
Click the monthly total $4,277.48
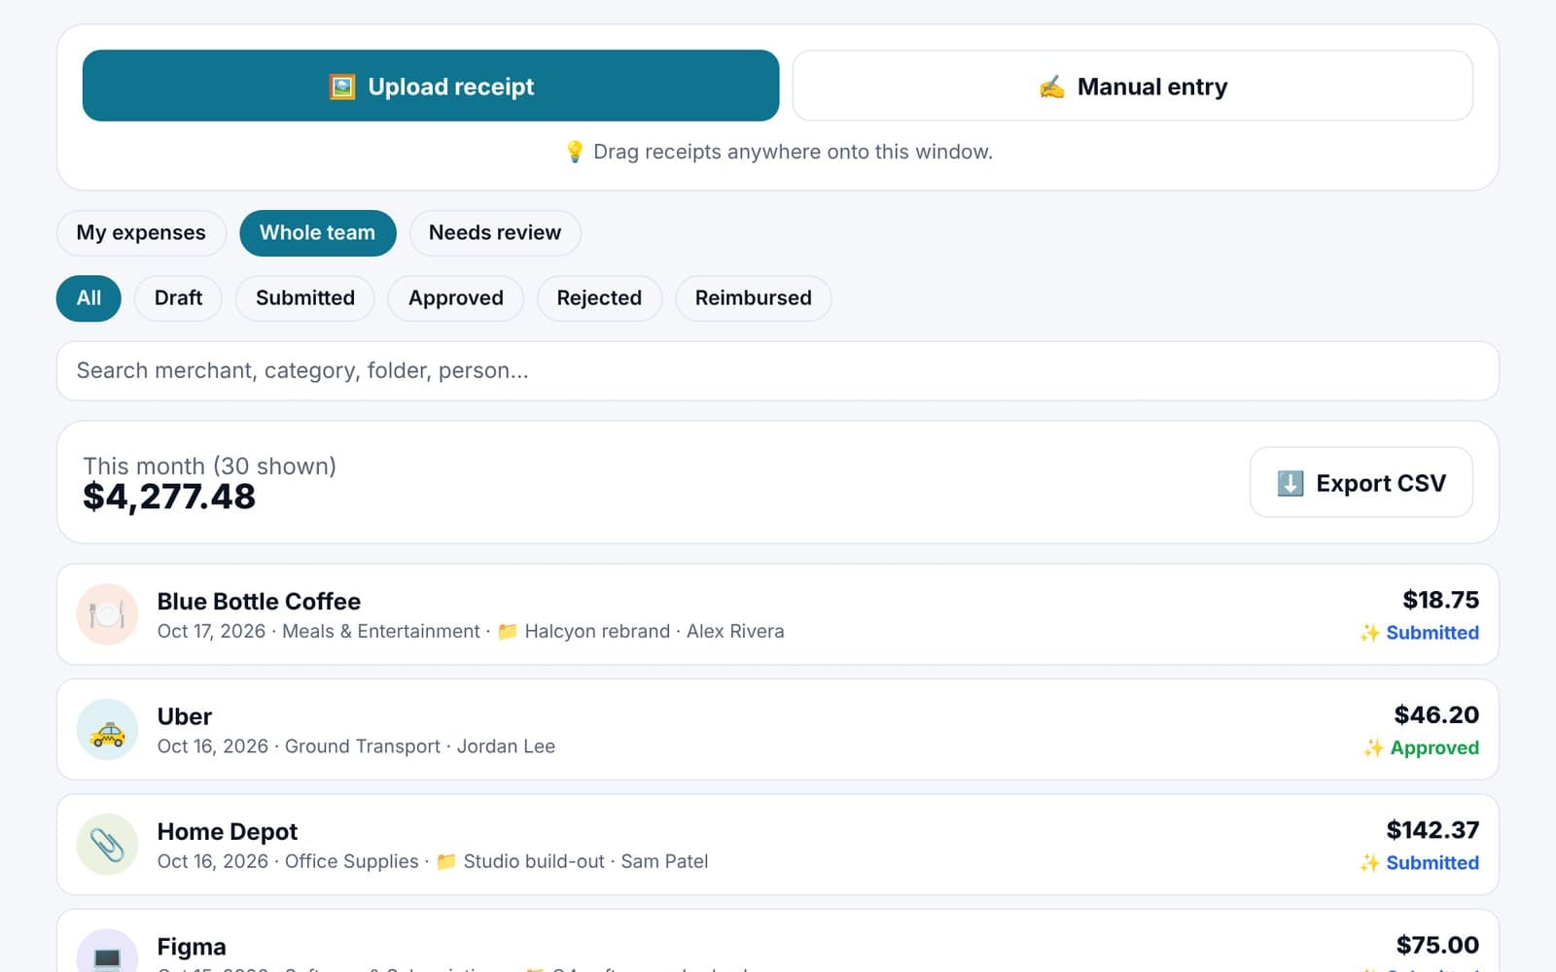tap(169, 497)
